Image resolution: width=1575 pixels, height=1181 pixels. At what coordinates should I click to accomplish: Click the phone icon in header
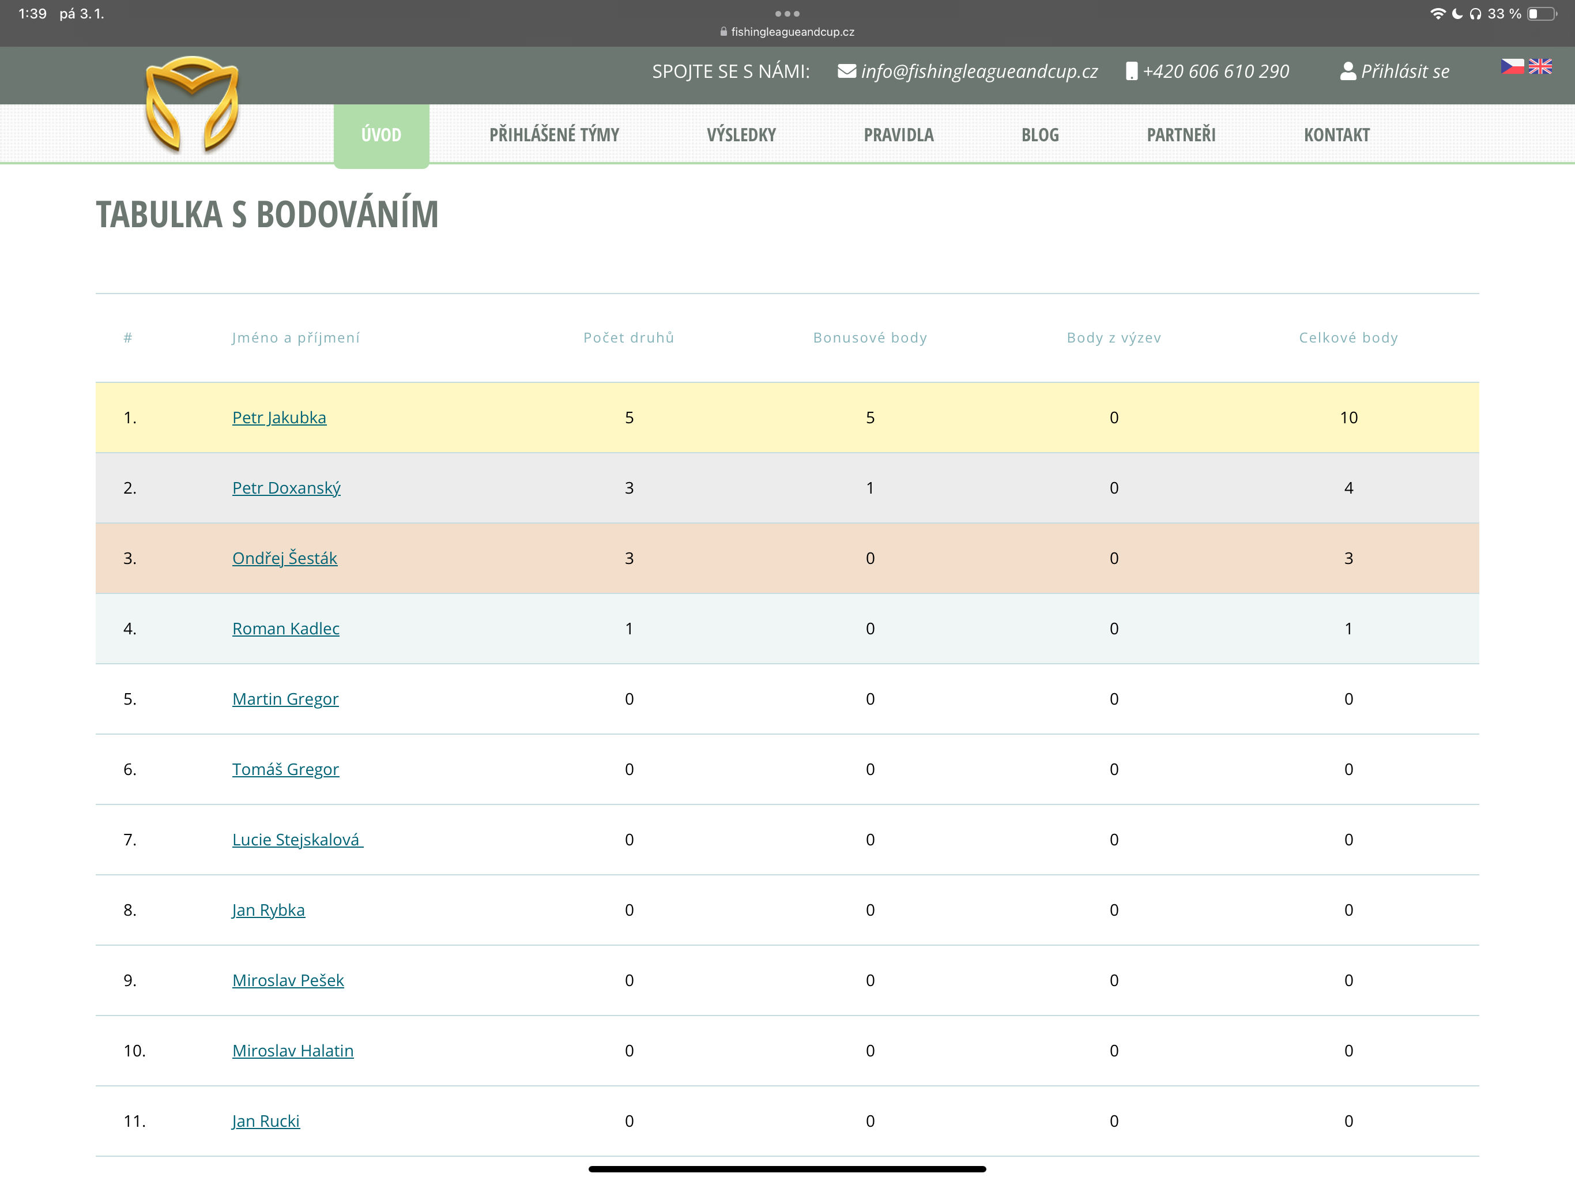point(1131,72)
